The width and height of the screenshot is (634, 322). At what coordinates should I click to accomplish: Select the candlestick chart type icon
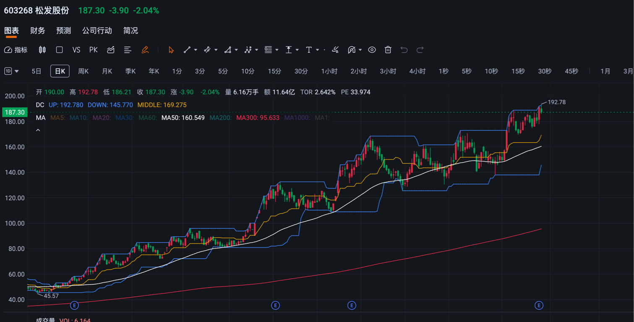[42, 50]
